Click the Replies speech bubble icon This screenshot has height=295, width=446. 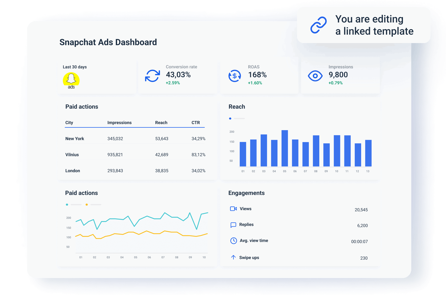[233, 225]
